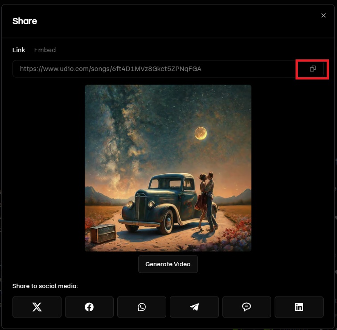Copy the song link to clipboard
This screenshot has width=337, height=330.
tap(312, 69)
